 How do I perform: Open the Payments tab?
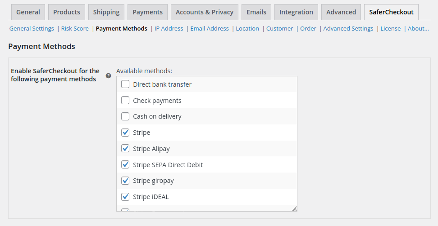click(147, 12)
